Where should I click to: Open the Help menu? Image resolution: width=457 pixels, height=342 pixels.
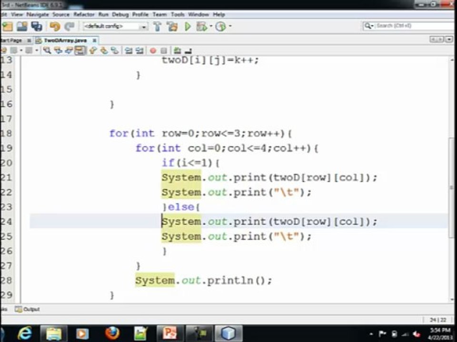(x=219, y=14)
